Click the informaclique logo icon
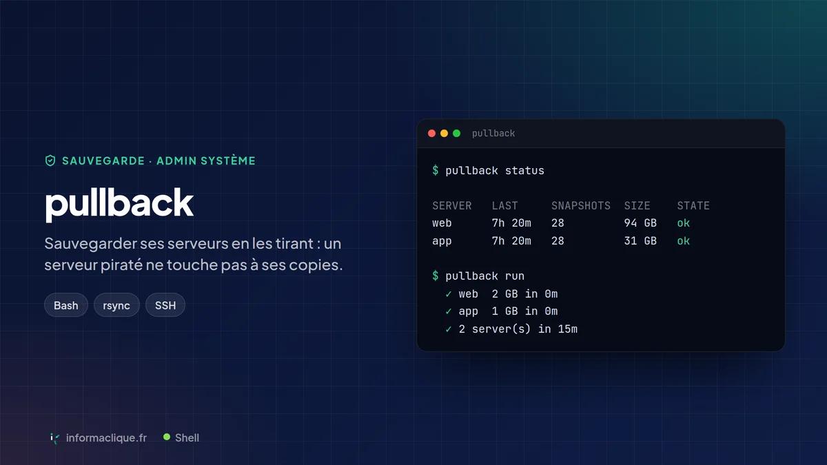This screenshot has height=465, width=827. (x=54, y=437)
